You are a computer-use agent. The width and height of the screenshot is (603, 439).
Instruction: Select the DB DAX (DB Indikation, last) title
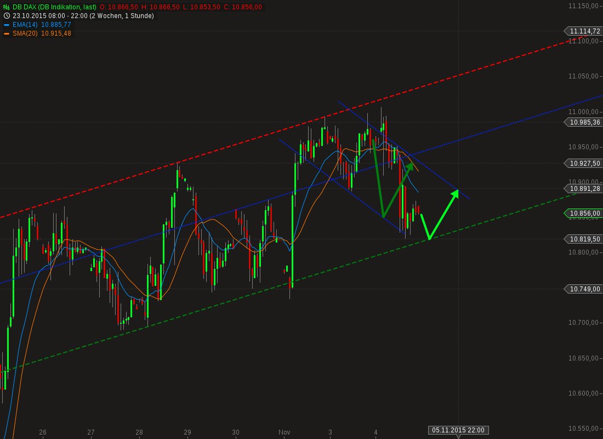54,7
